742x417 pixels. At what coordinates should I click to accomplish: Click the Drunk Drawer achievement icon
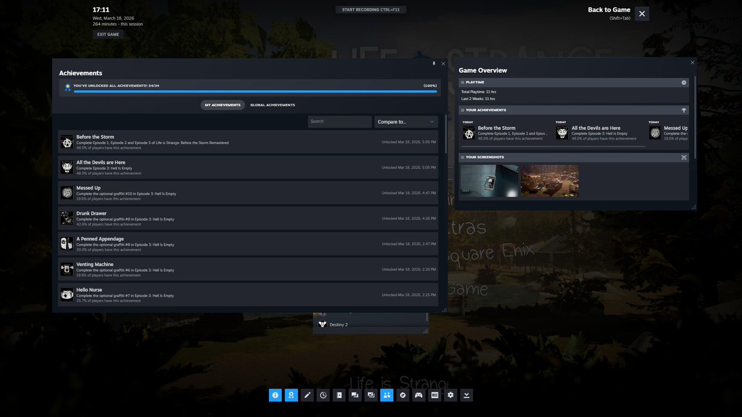point(67,218)
